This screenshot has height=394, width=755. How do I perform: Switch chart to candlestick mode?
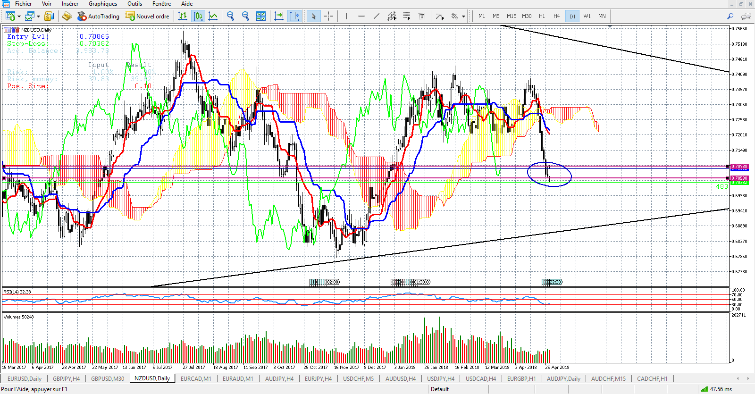click(198, 16)
